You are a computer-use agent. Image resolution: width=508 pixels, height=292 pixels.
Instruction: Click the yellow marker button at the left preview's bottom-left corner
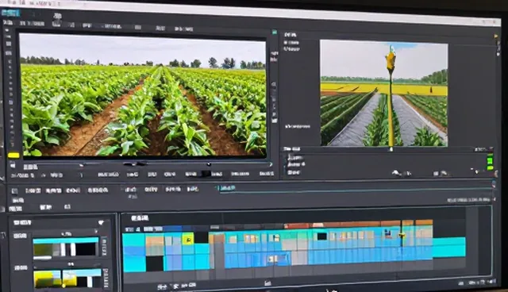point(13,156)
